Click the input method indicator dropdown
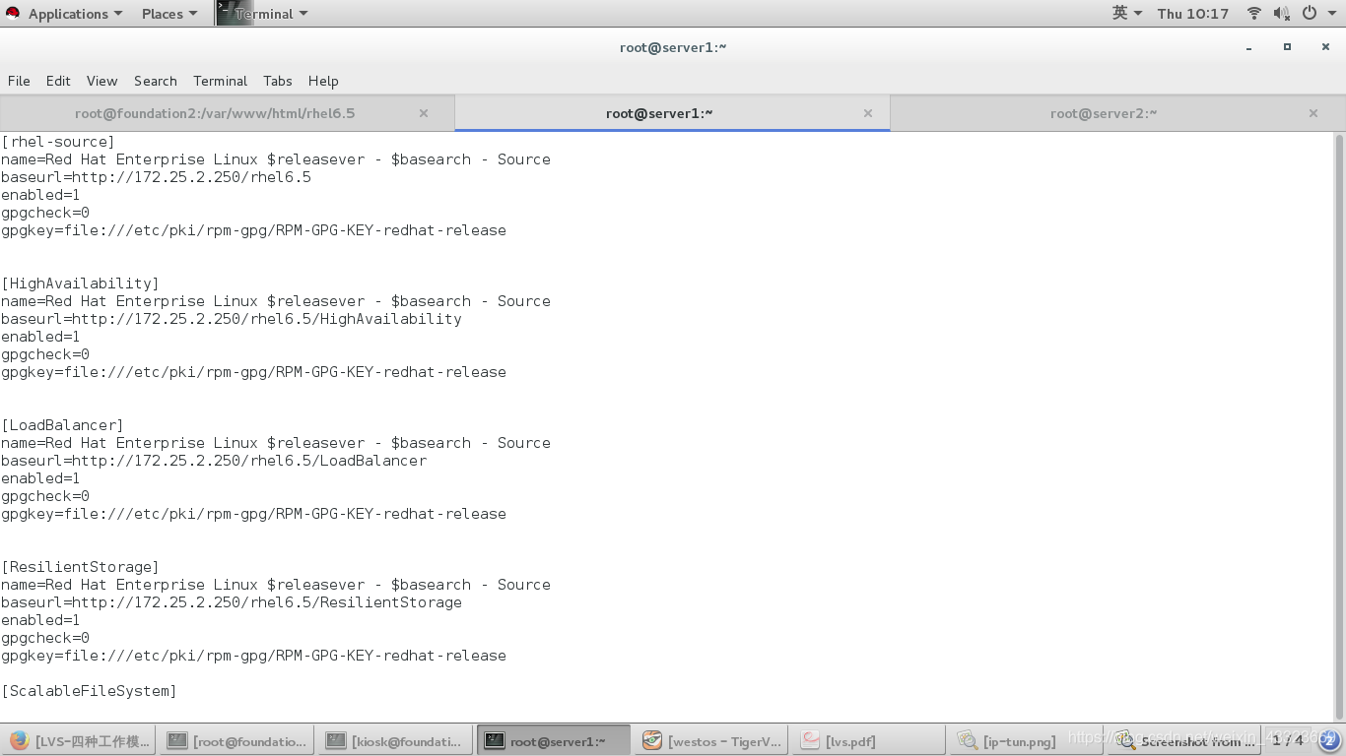Image resolution: width=1346 pixels, height=756 pixels. point(1127,13)
